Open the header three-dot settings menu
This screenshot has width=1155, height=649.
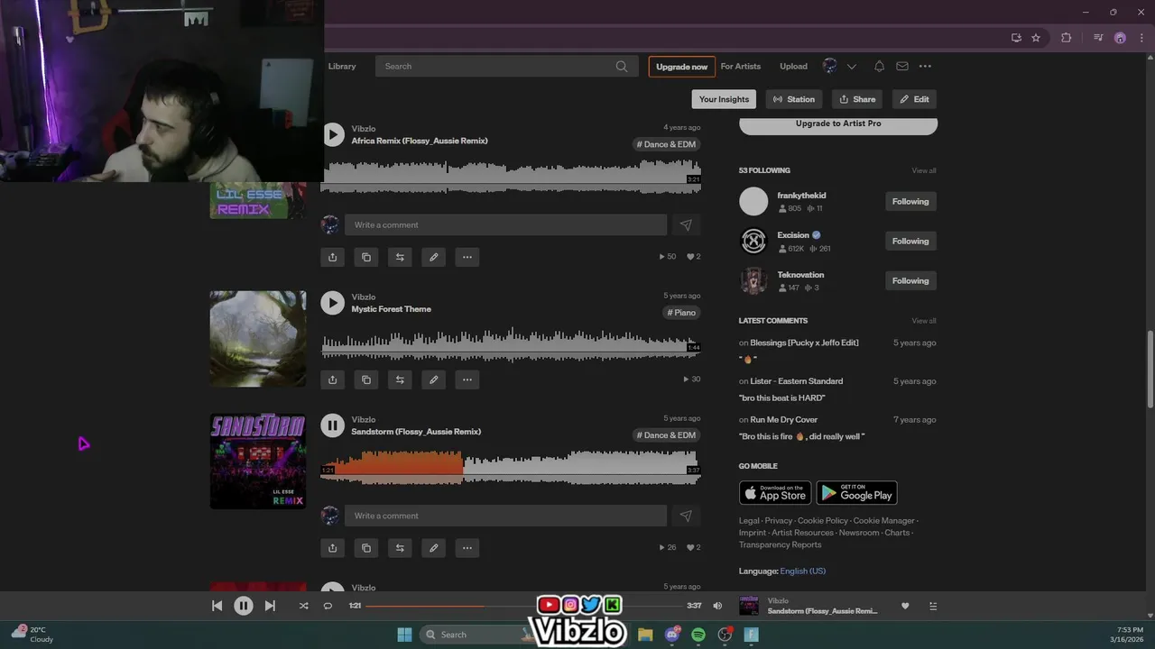925,67
